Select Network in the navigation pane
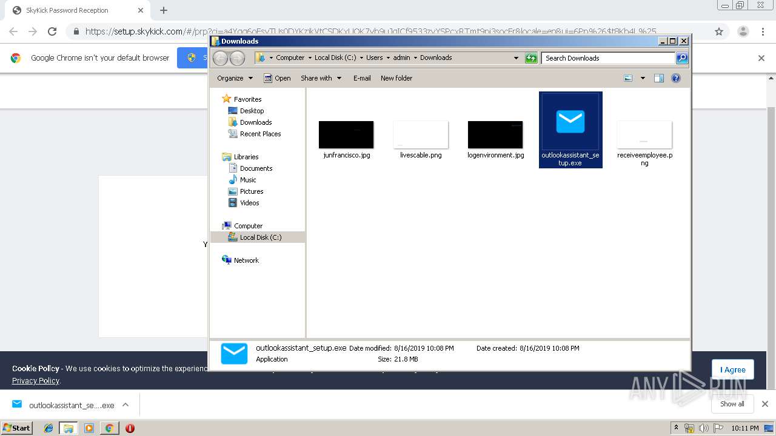 tap(241, 260)
